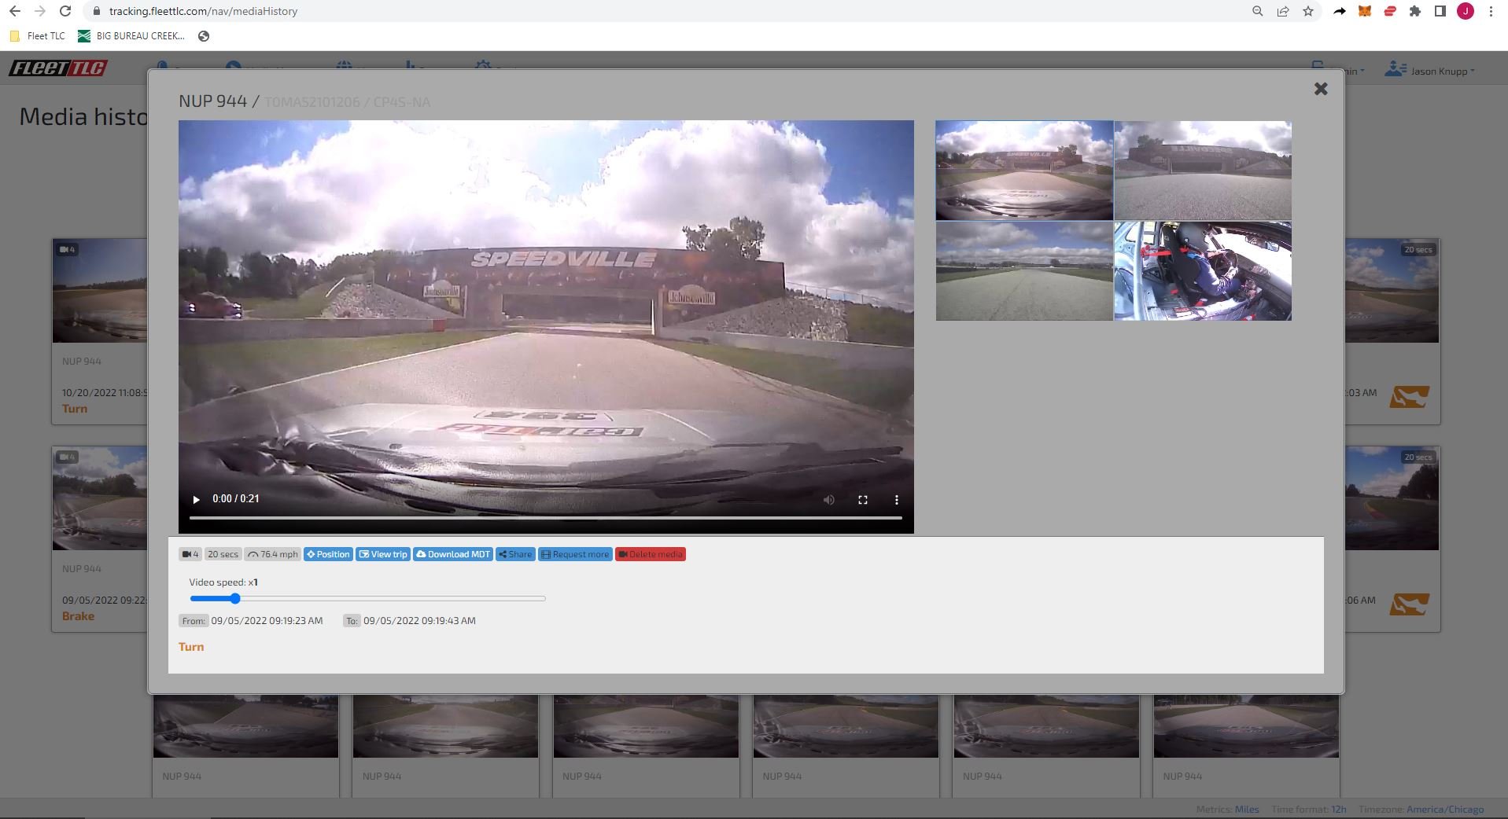The height and width of the screenshot is (819, 1508).
Task: Play the dashcam video
Action: (196, 499)
